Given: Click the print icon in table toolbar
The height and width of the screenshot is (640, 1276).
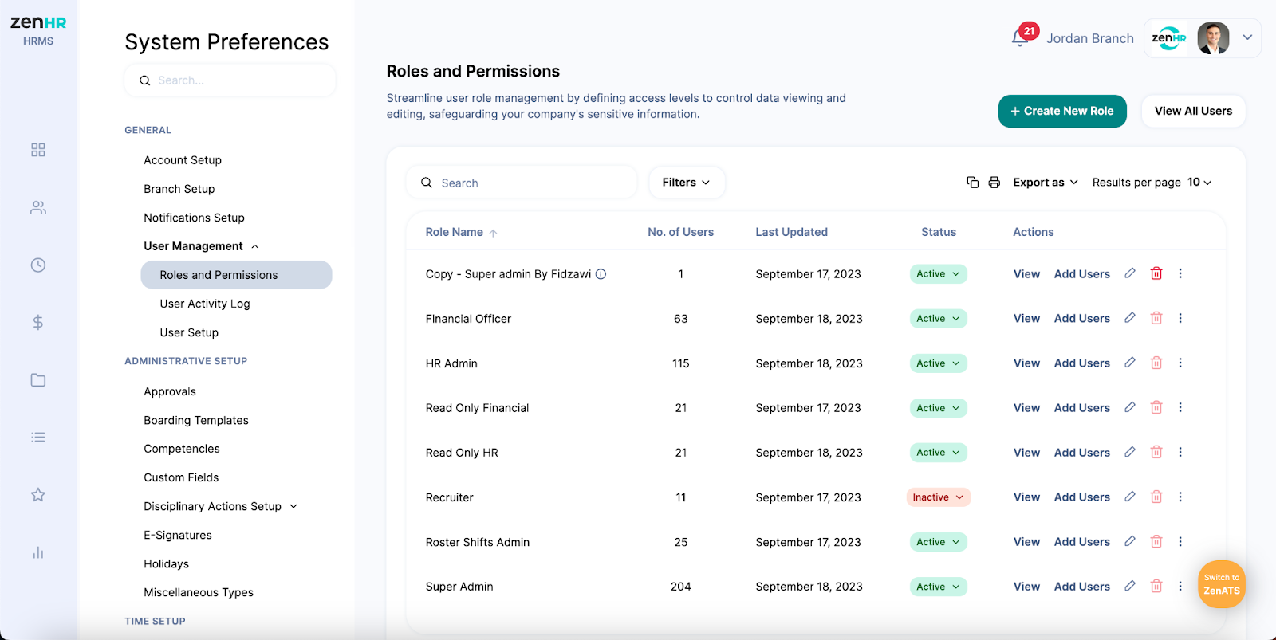Looking at the screenshot, I should pos(994,183).
